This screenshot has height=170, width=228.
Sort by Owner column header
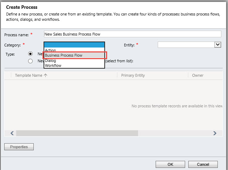[197, 75]
